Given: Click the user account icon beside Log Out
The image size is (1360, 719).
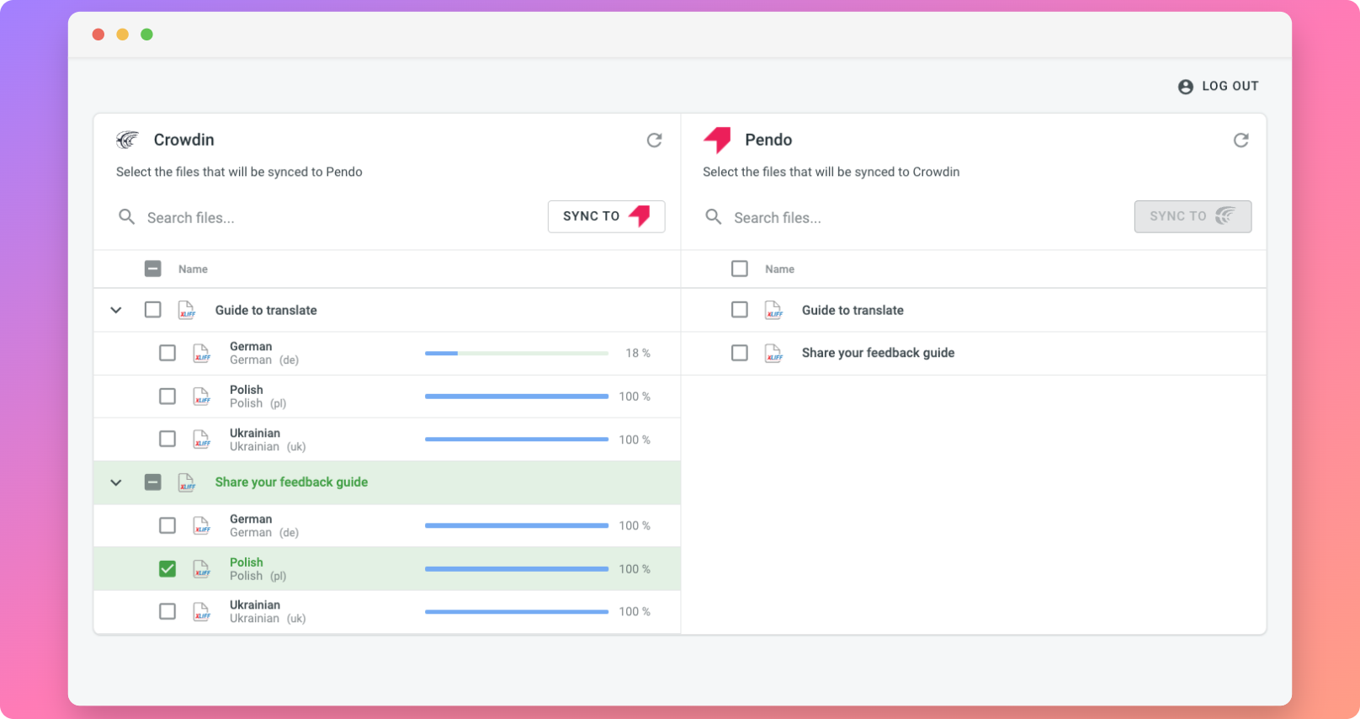Looking at the screenshot, I should click(x=1185, y=87).
